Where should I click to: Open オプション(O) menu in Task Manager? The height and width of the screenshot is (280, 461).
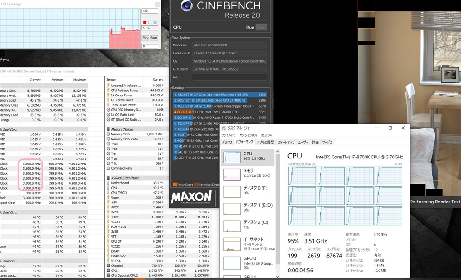tap(248, 135)
